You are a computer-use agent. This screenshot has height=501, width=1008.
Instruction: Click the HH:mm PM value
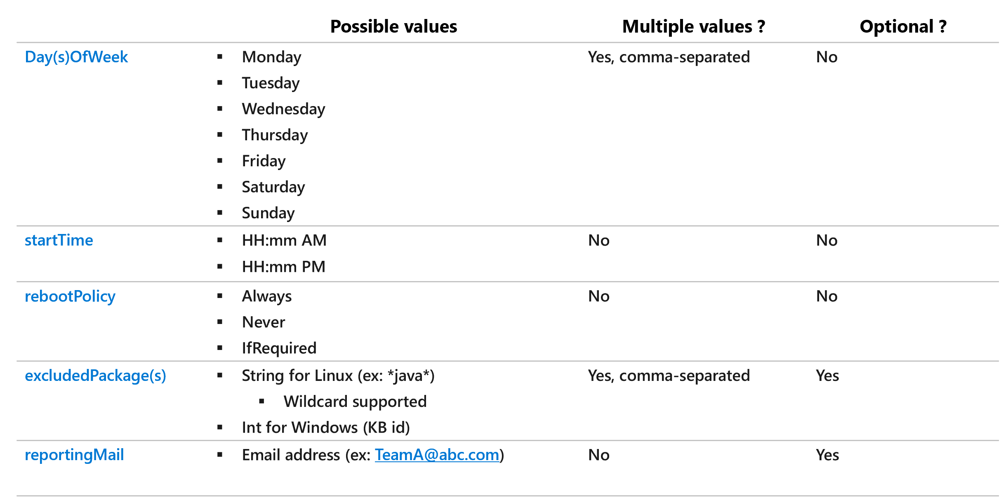click(284, 267)
